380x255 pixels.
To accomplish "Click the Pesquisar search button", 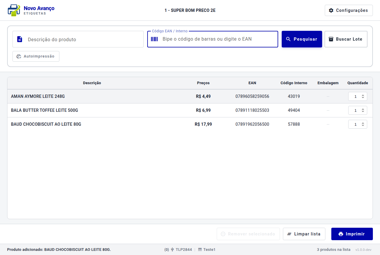I will pyautogui.click(x=302, y=39).
